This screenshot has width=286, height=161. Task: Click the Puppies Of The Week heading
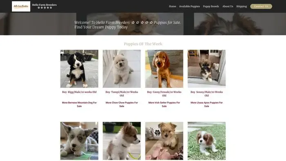coord(143,44)
